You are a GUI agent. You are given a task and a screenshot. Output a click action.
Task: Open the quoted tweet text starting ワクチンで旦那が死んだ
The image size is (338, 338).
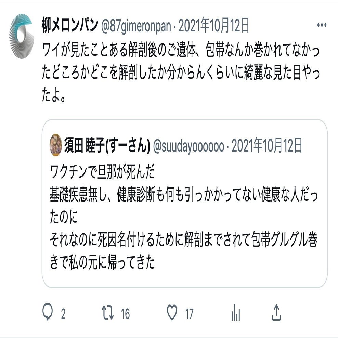(x=184, y=217)
